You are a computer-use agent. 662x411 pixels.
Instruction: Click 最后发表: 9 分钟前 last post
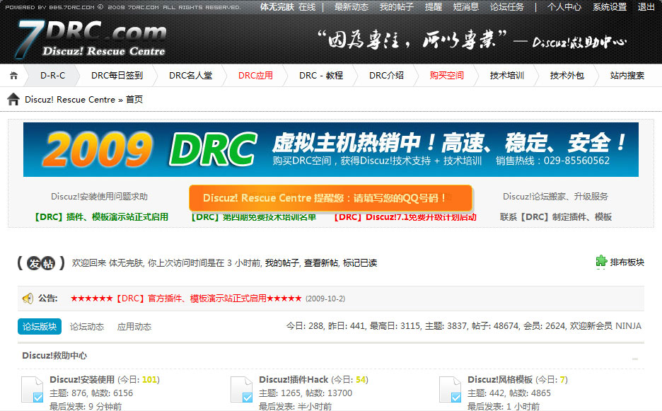click(x=86, y=406)
